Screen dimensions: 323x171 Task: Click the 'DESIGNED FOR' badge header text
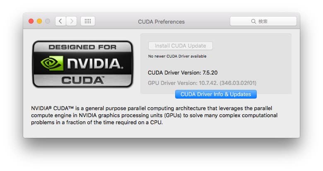[x=83, y=47]
